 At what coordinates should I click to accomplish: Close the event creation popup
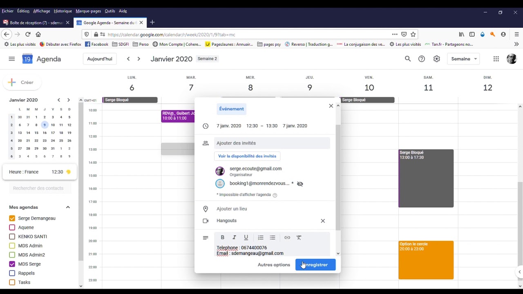pos(331,106)
